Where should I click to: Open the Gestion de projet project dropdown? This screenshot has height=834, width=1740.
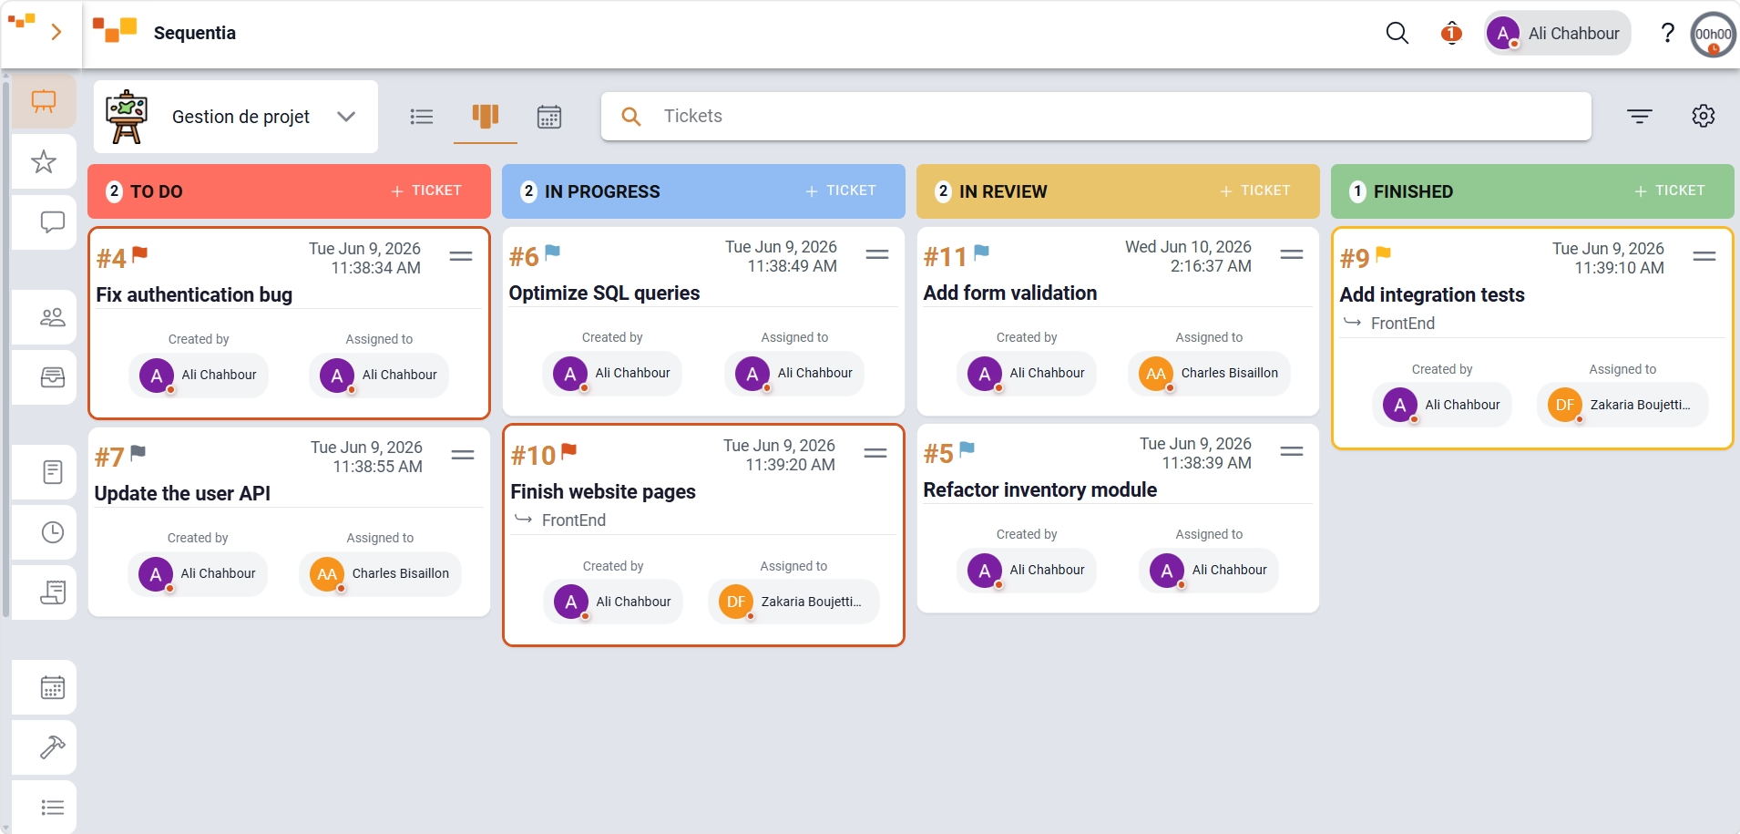236,117
